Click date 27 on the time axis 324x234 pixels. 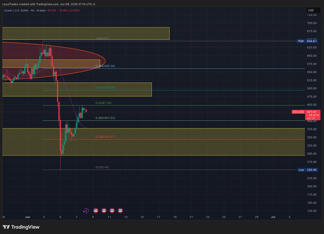click(240, 217)
